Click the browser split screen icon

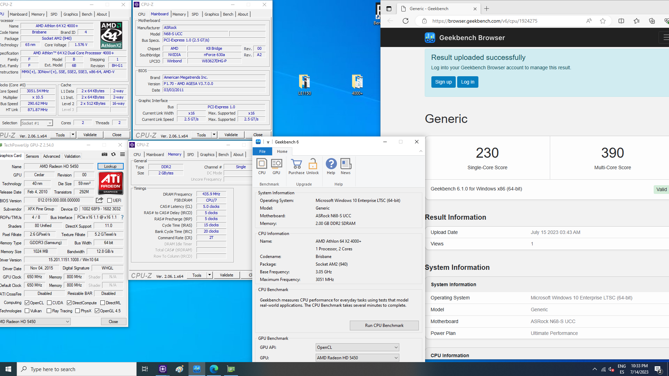tap(621, 21)
